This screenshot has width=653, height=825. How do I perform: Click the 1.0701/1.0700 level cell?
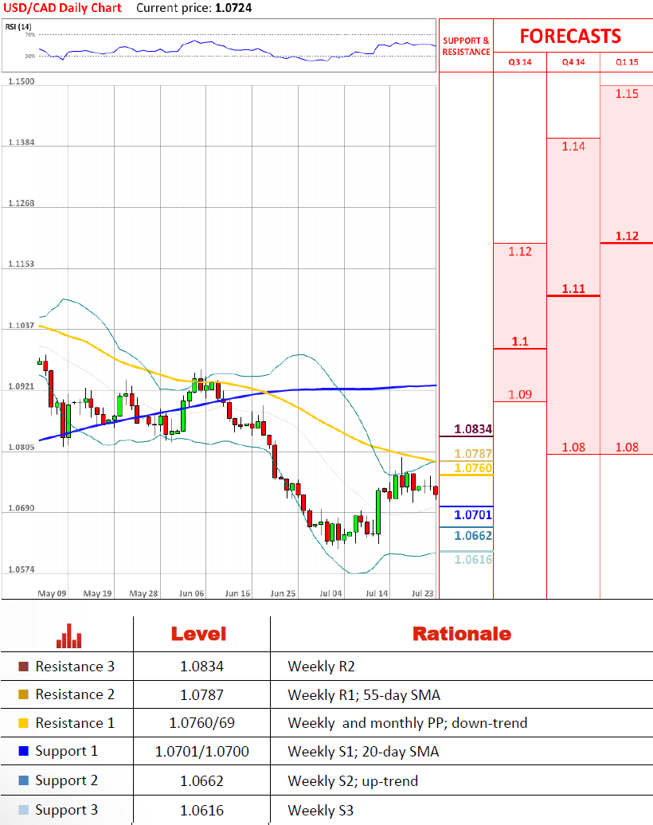coord(202,752)
